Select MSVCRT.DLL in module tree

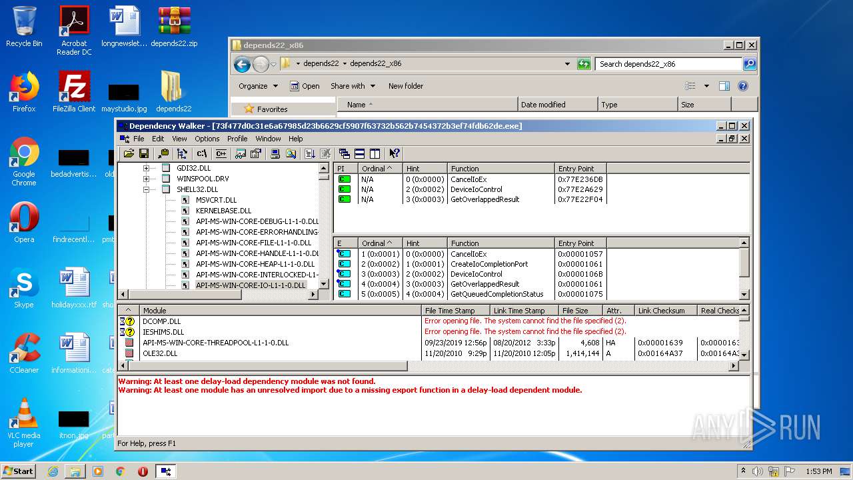tap(216, 200)
